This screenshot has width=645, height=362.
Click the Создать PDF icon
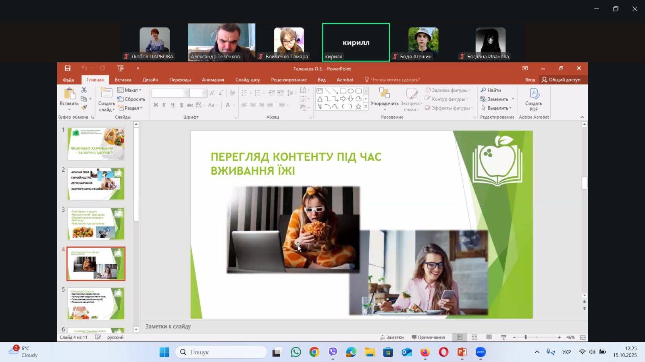[533, 100]
